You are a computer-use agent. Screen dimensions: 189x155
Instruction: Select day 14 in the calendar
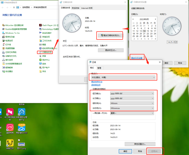tap(144, 31)
